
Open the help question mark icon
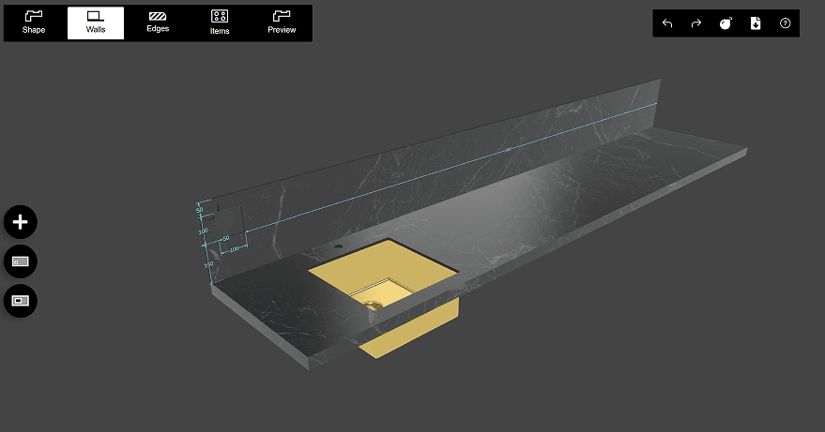point(785,23)
